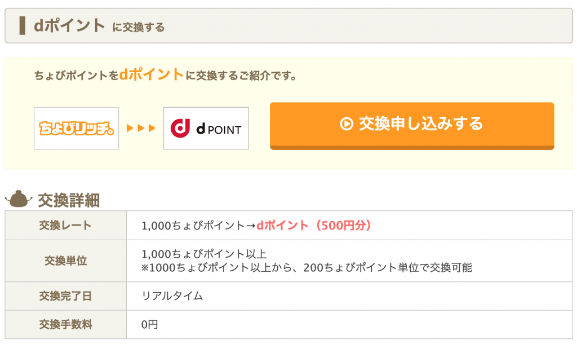Click the orange dポイント text in intro
This screenshot has width=577, height=344.
click(x=152, y=74)
